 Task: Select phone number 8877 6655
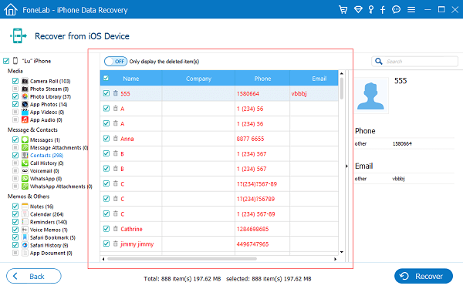(250, 139)
